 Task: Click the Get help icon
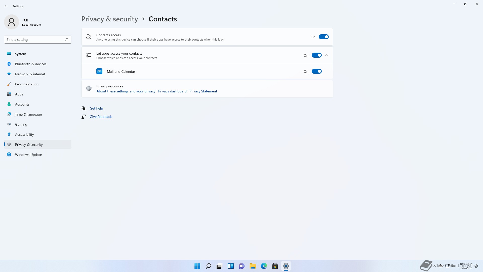[84, 108]
